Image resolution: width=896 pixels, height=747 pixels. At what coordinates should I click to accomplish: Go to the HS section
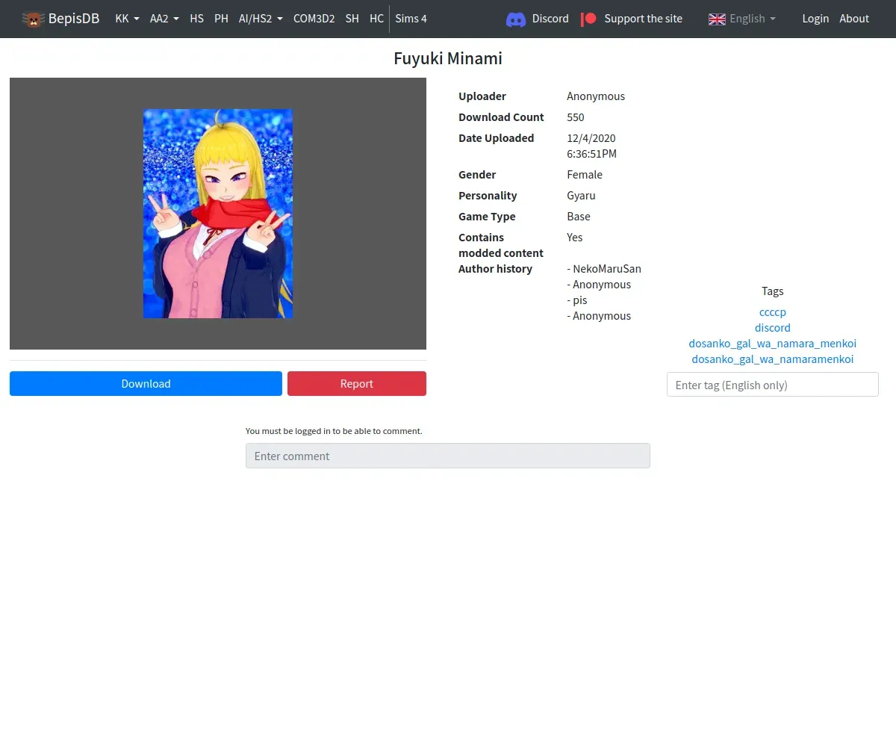coord(196,19)
